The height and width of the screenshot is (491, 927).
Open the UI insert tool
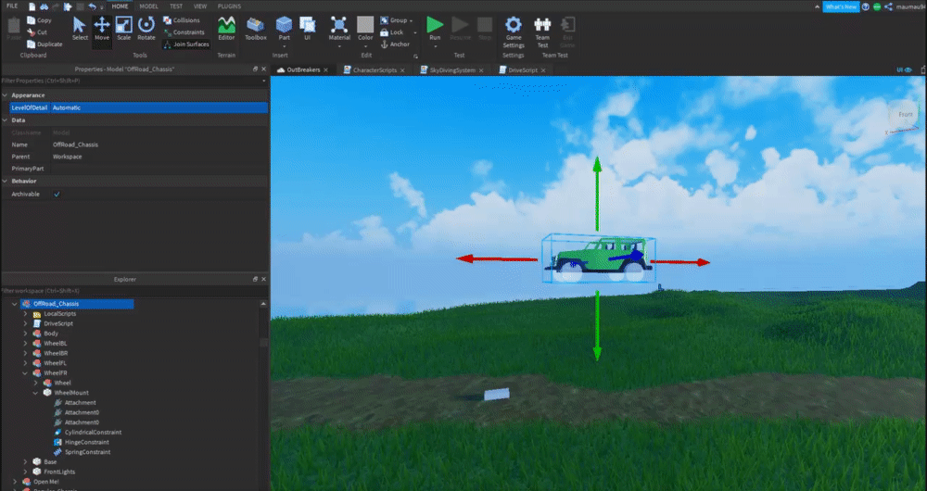pos(308,29)
